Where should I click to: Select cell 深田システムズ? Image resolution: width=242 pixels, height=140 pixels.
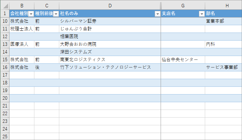click(110, 52)
